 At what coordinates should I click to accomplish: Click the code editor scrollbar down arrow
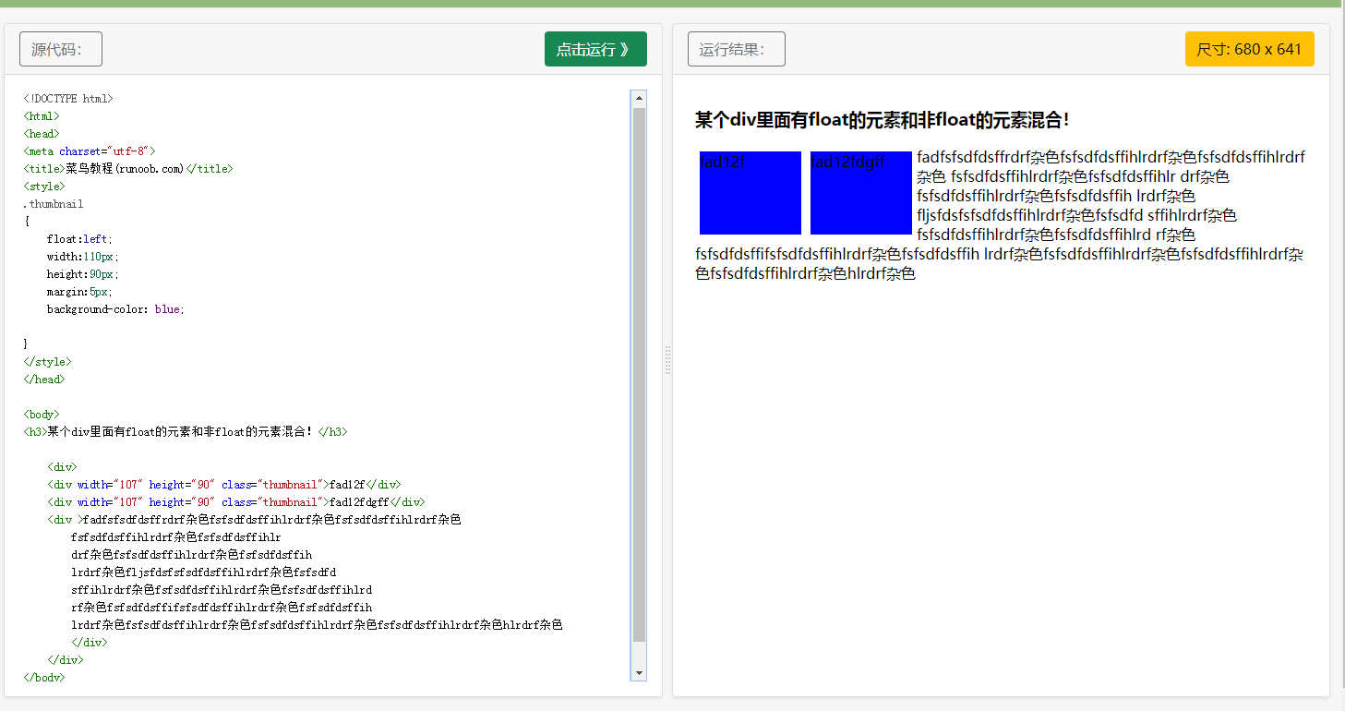point(639,672)
